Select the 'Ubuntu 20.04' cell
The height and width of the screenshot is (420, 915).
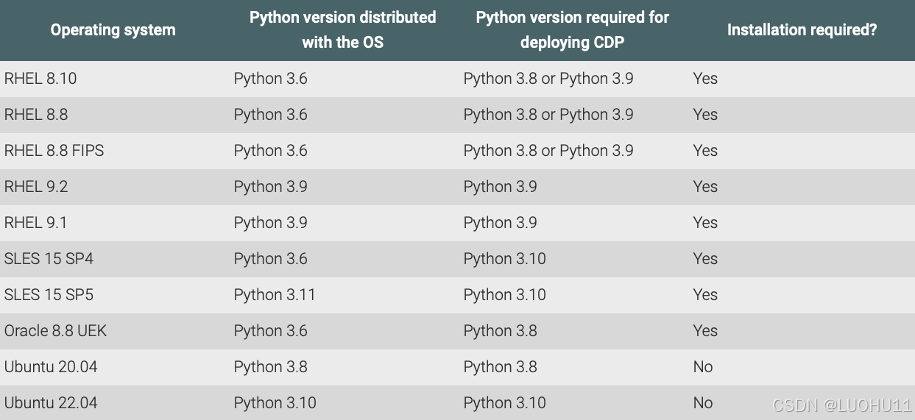click(51, 367)
